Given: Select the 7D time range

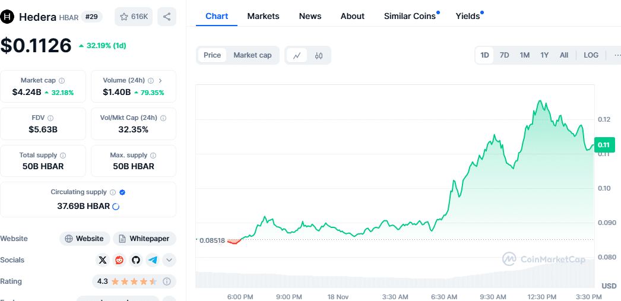Looking at the screenshot, I should coord(504,55).
